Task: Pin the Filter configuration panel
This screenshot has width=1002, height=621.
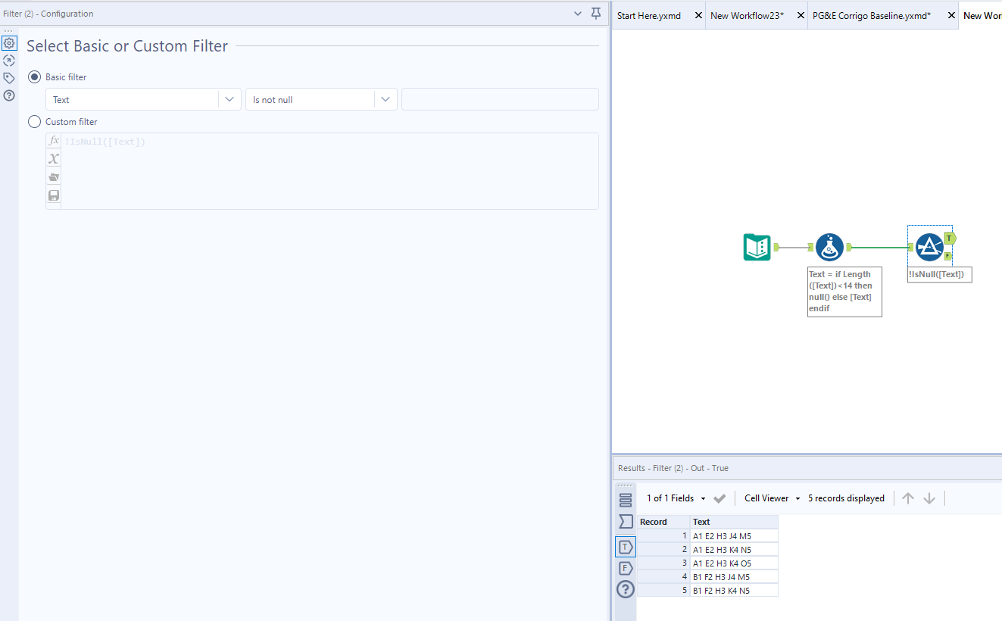Action: tap(596, 13)
